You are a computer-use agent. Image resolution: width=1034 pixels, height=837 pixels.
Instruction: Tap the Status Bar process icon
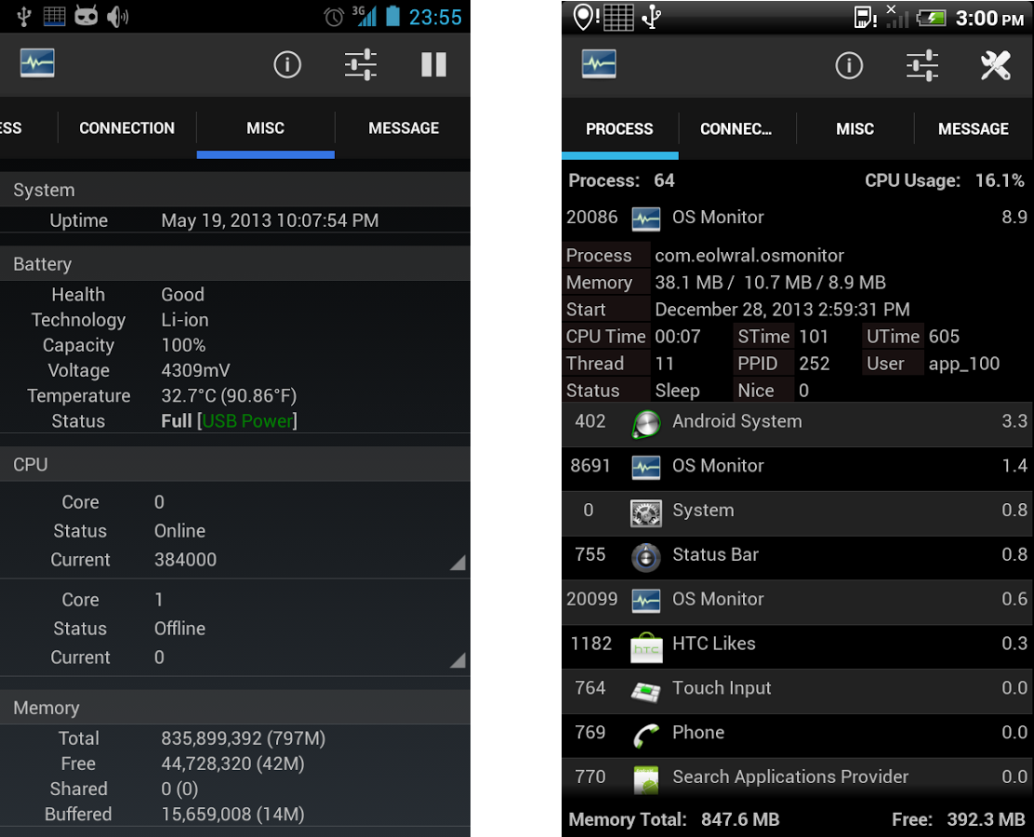(x=646, y=557)
